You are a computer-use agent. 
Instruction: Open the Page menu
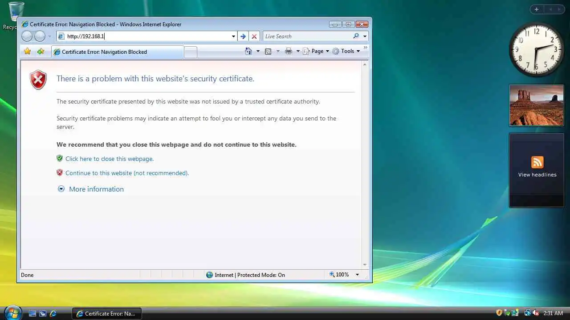click(316, 51)
